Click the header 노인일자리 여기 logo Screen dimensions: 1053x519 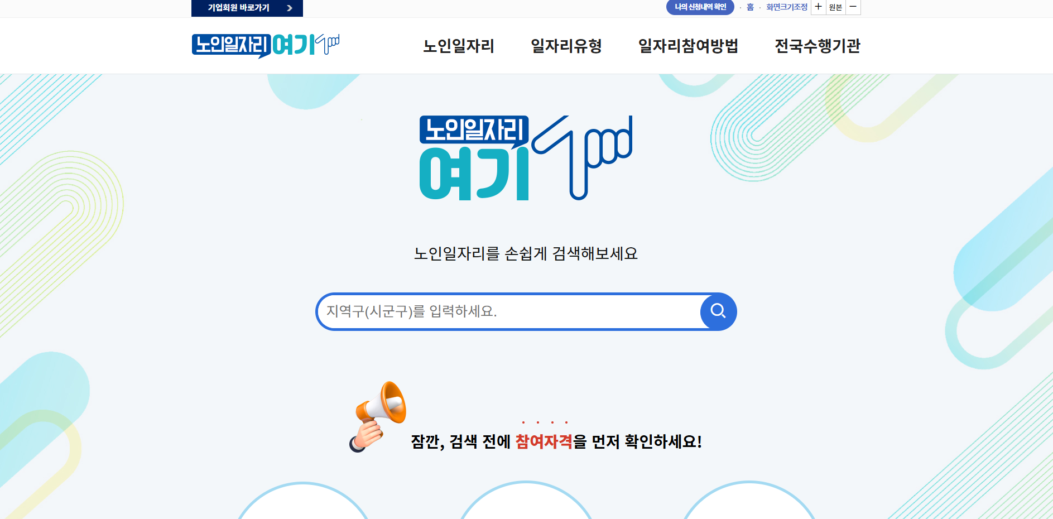click(266, 45)
